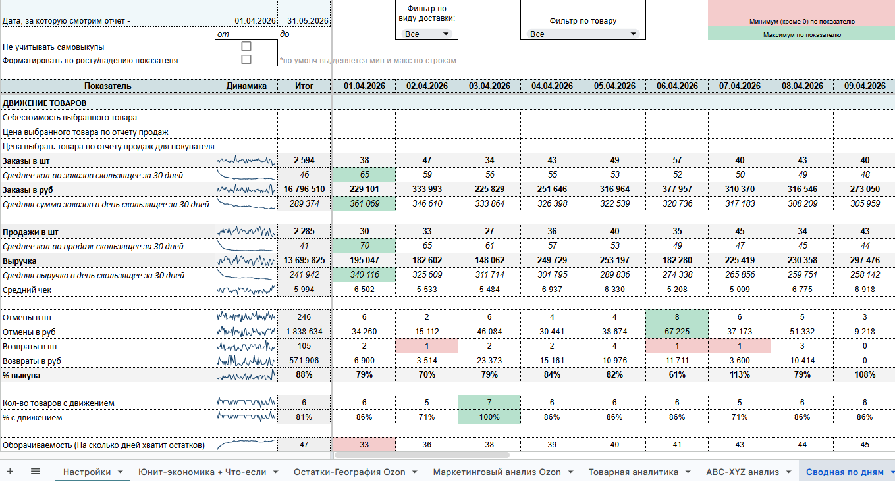This screenshot has width=895, height=481.
Task: Select the 'Динамика' column header
Action: [246, 86]
